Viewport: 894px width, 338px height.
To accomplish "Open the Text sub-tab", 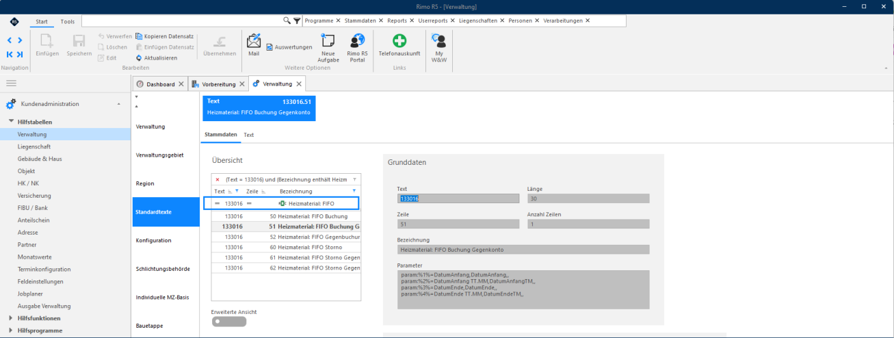I will 249,135.
